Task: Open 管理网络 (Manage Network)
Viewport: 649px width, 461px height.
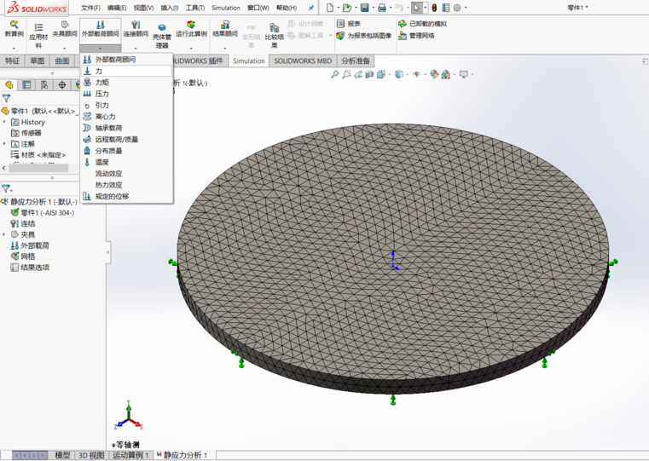Action: point(416,36)
